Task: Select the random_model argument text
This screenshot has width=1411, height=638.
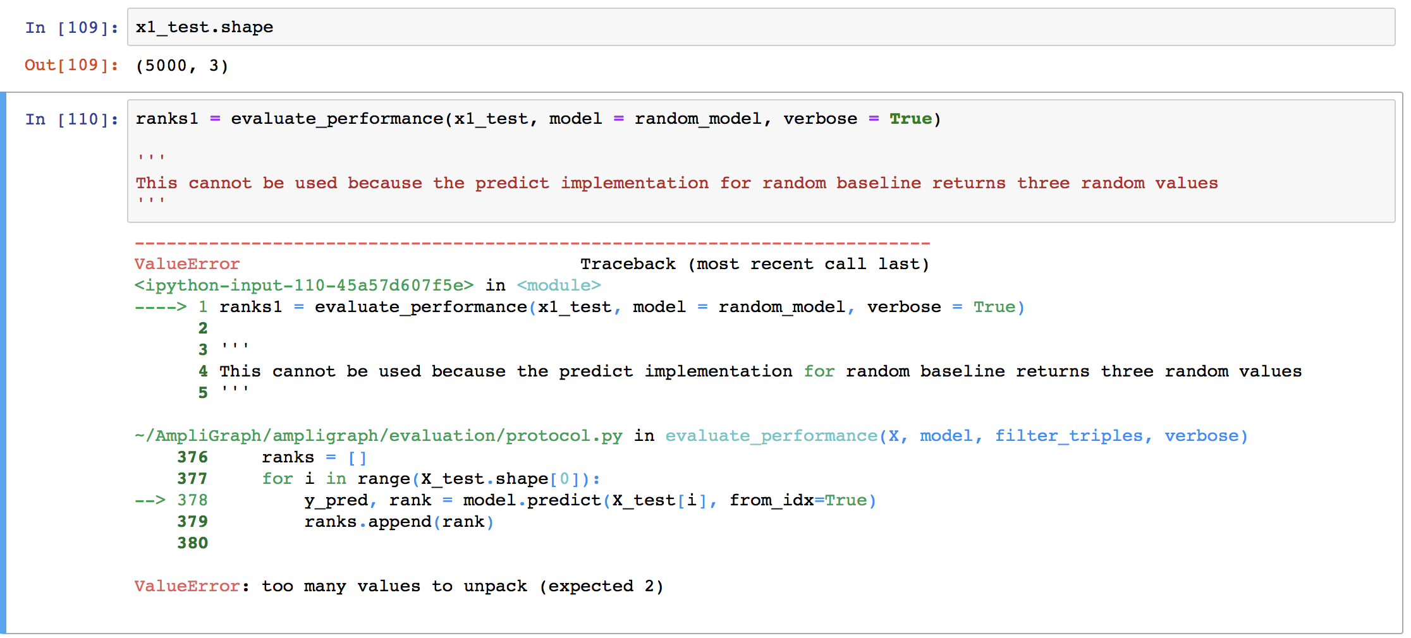Action: coord(700,119)
